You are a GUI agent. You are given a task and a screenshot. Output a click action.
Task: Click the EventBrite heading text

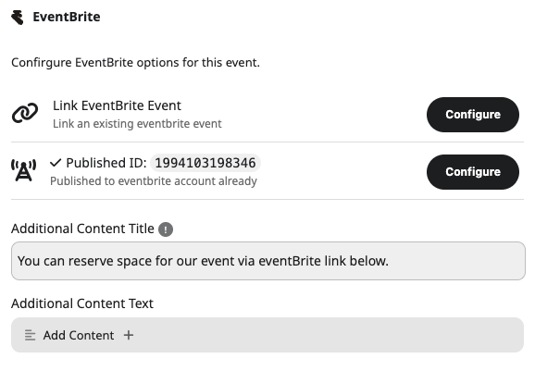67,17
